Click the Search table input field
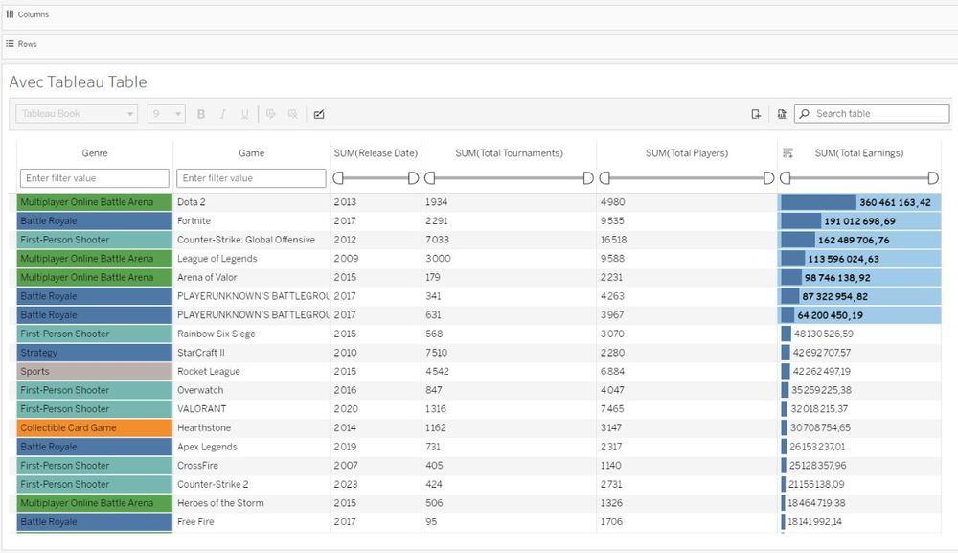The image size is (958, 553). coord(872,114)
